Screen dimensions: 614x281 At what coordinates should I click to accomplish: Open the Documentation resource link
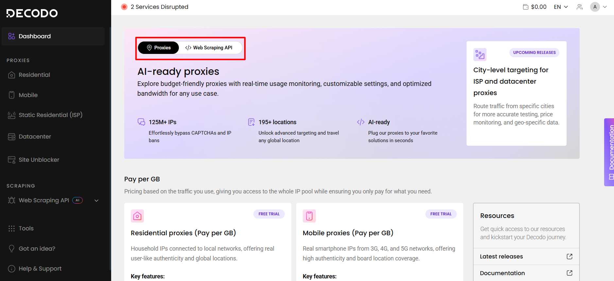(526, 273)
